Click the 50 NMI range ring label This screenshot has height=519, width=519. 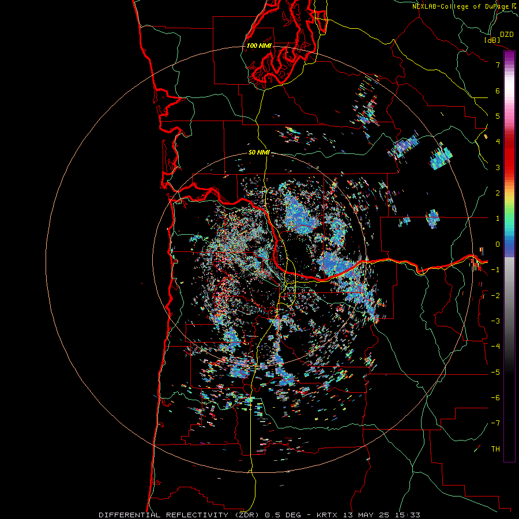point(259,152)
